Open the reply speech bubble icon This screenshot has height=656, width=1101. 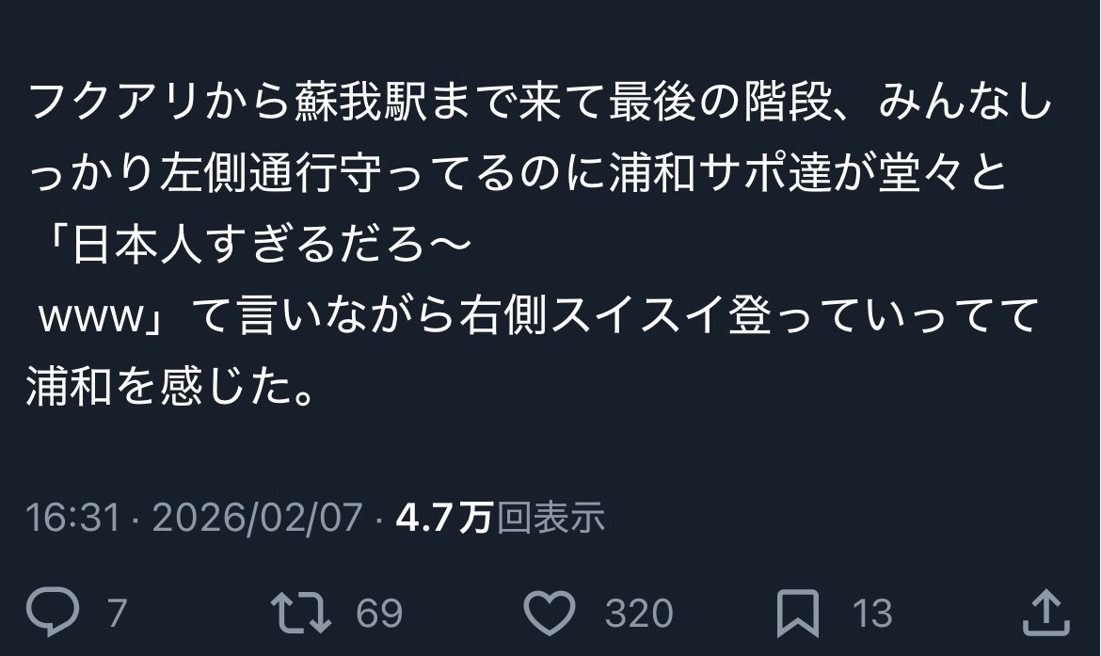53,612
